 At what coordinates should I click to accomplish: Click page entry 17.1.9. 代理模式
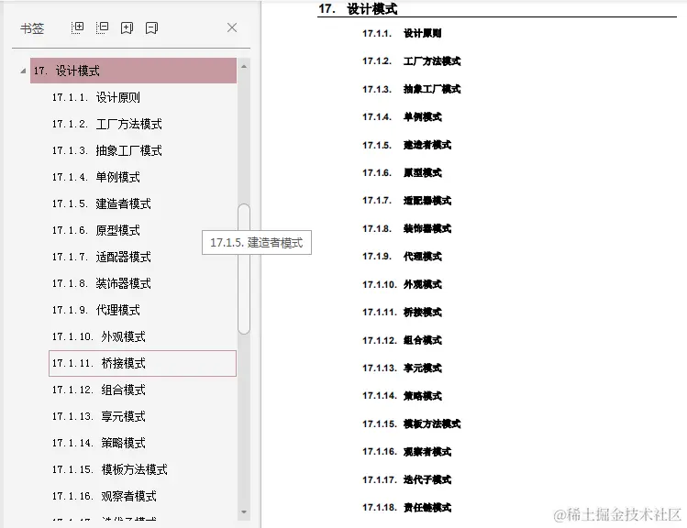(402, 257)
